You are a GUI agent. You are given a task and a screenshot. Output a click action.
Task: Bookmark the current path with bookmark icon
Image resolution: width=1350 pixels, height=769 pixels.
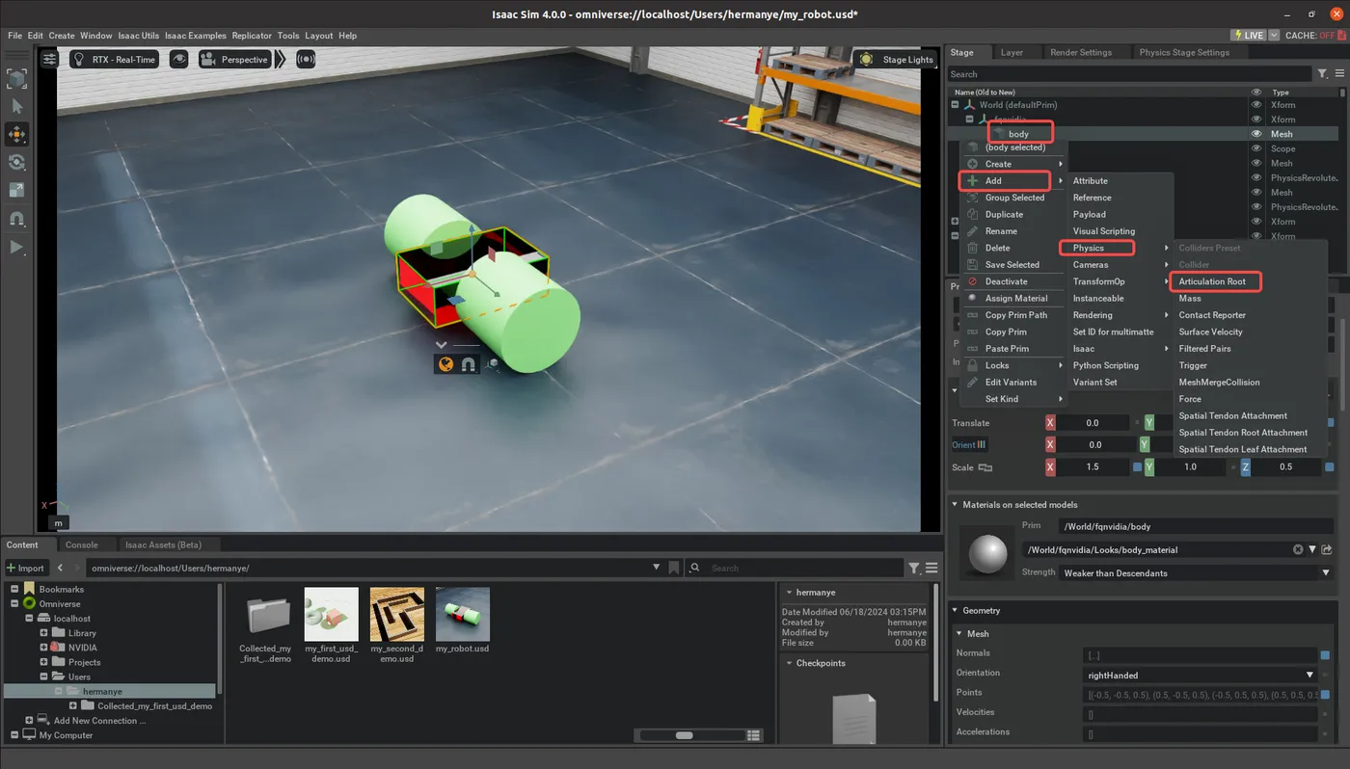[674, 568]
